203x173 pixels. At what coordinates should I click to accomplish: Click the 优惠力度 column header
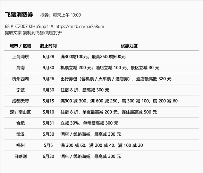tap(129, 46)
